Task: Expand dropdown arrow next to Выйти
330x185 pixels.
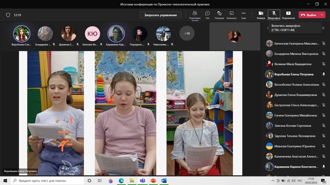Action: pyautogui.click(x=322, y=15)
